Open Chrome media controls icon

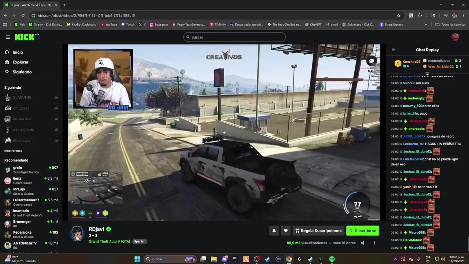tap(446, 15)
